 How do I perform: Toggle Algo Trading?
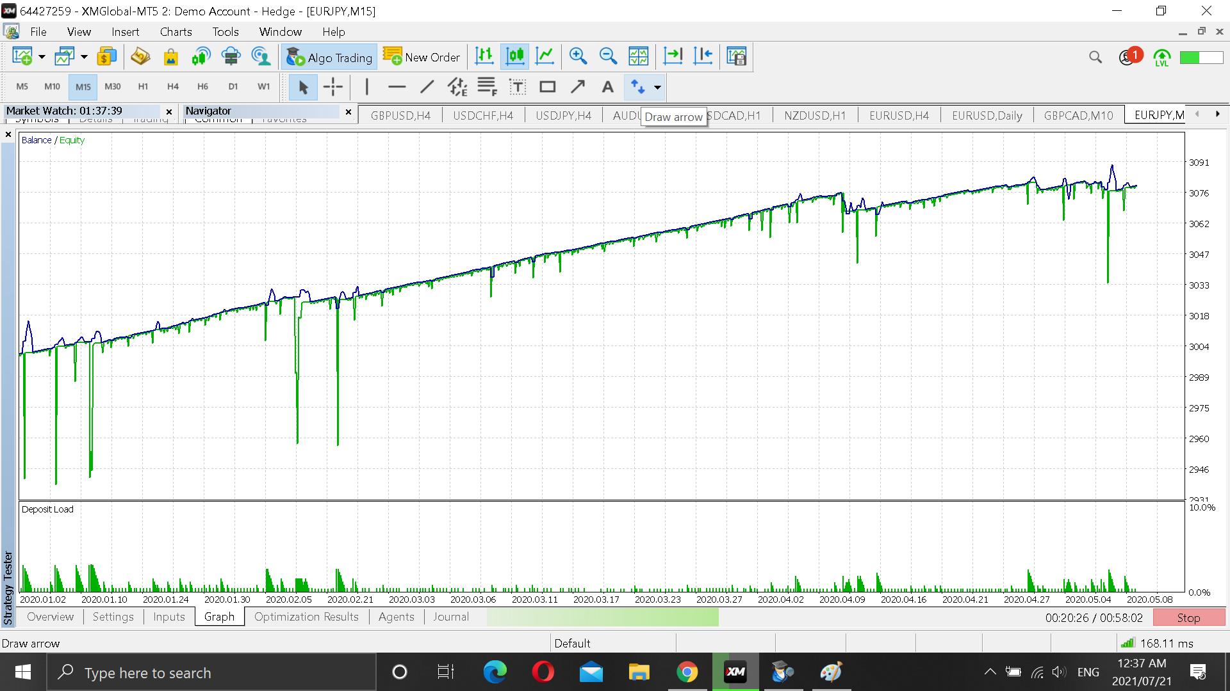click(x=329, y=57)
